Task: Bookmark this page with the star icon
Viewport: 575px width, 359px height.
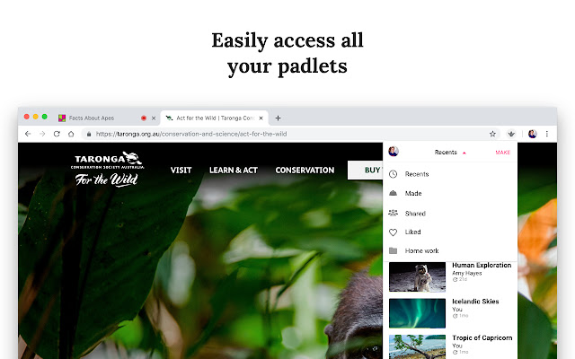Action: coord(492,134)
